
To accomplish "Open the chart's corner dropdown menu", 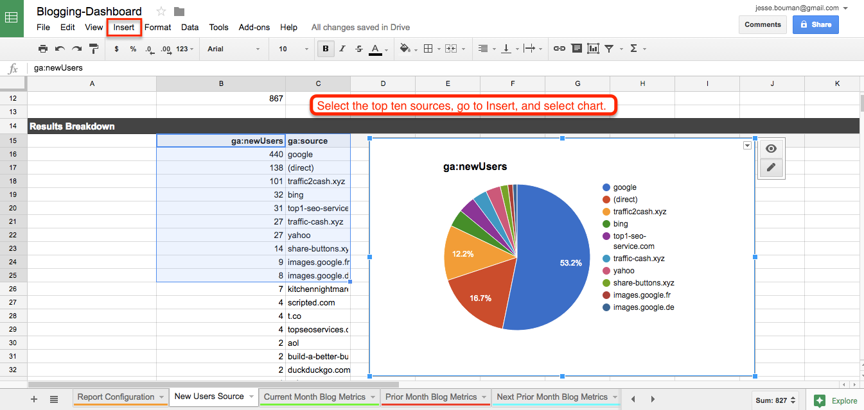I will tap(746, 146).
